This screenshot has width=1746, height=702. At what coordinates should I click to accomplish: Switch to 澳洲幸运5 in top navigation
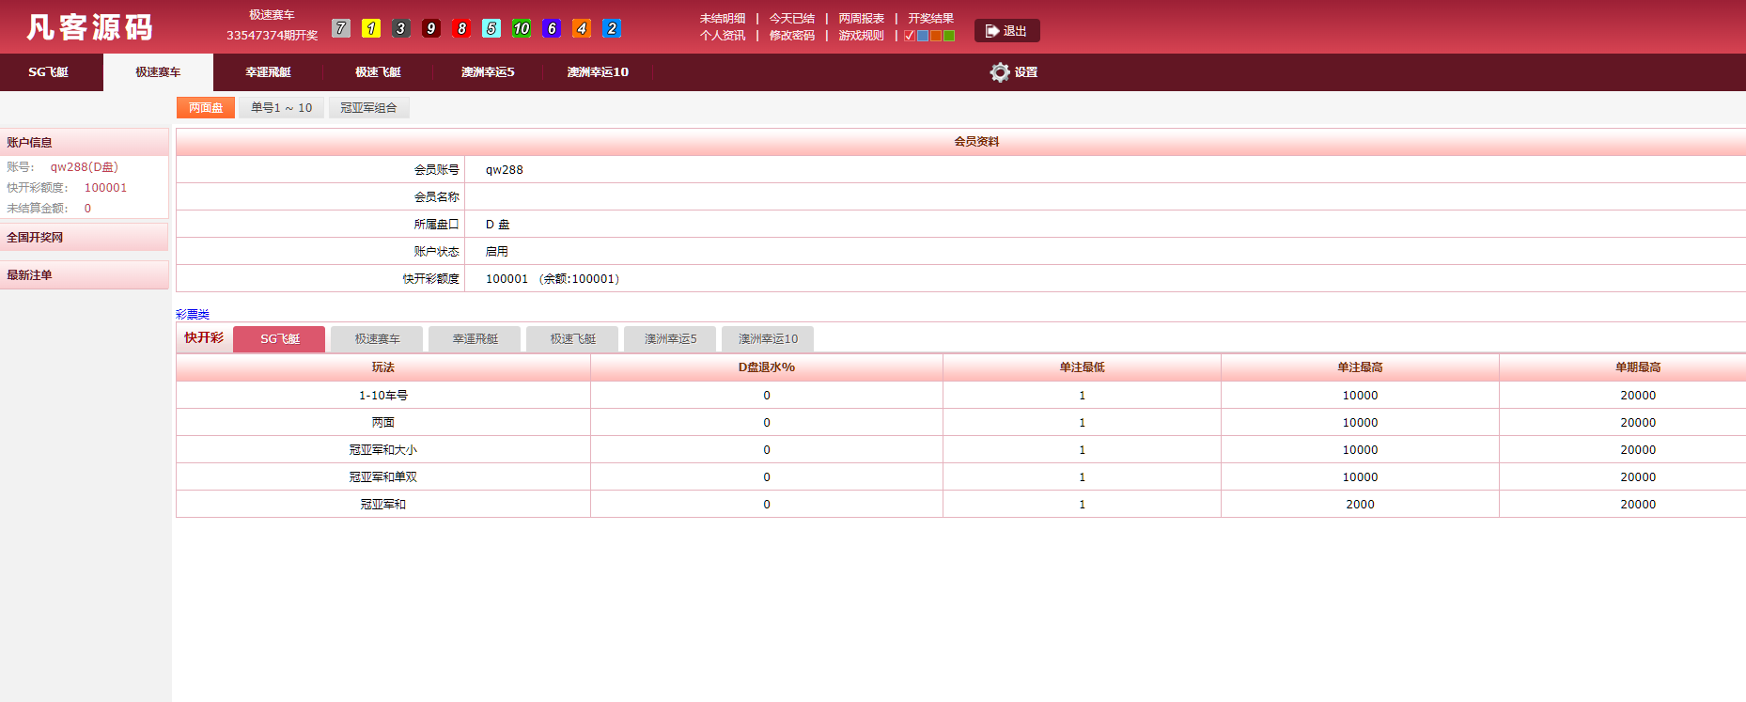tap(488, 72)
